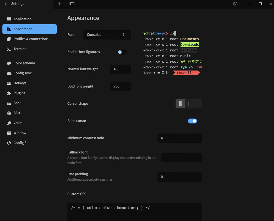Click the Terminal prompt icon
Viewport: 274px width, 221px height.
click(9, 49)
